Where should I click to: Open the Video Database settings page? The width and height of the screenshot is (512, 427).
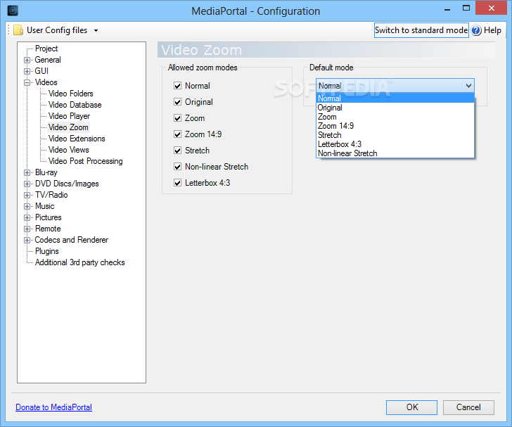pyautogui.click(x=75, y=105)
